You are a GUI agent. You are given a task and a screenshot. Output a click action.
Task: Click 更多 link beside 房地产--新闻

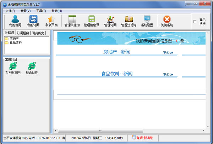(x=168, y=53)
